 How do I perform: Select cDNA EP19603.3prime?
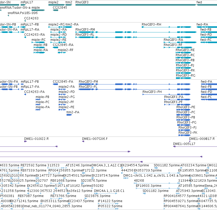pyautogui.click(x=158, y=188)
